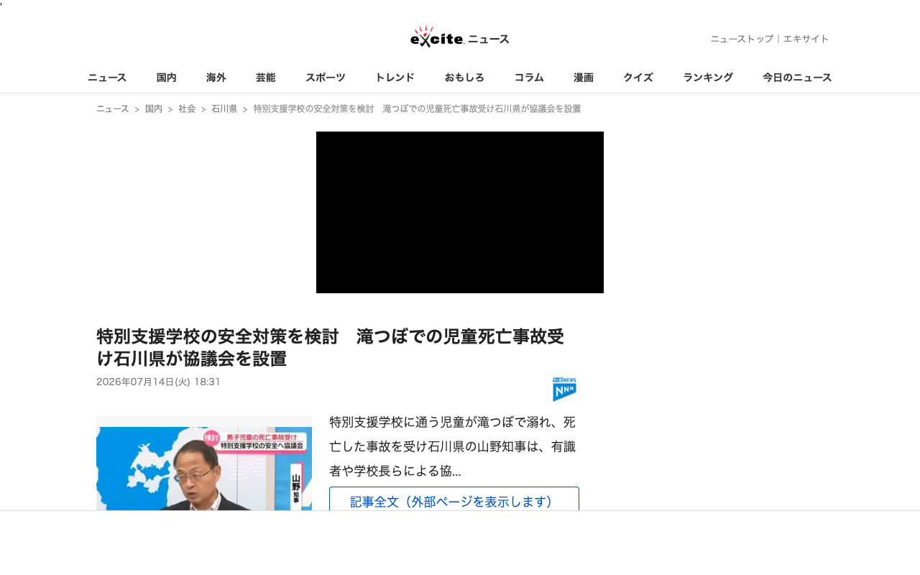The width and height of the screenshot is (920, 575).
Task: Open the トレンド section
Action: [395, 78]
